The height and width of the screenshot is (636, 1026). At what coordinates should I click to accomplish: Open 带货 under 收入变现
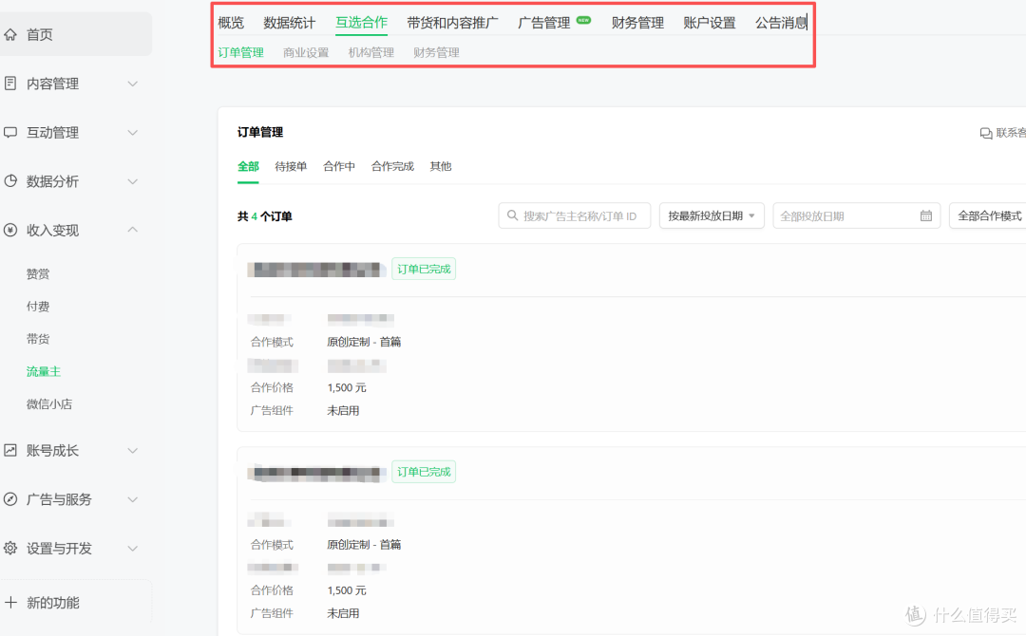tap(38, 339)
